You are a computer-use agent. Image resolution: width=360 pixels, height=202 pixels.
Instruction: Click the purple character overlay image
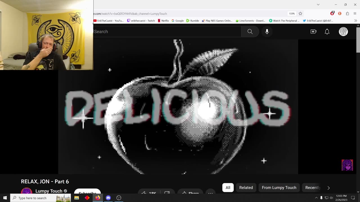point(347,165)
